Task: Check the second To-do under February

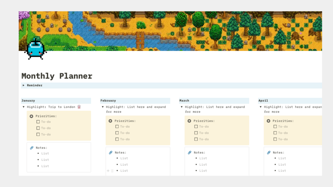Action: (x=117, y=133)
